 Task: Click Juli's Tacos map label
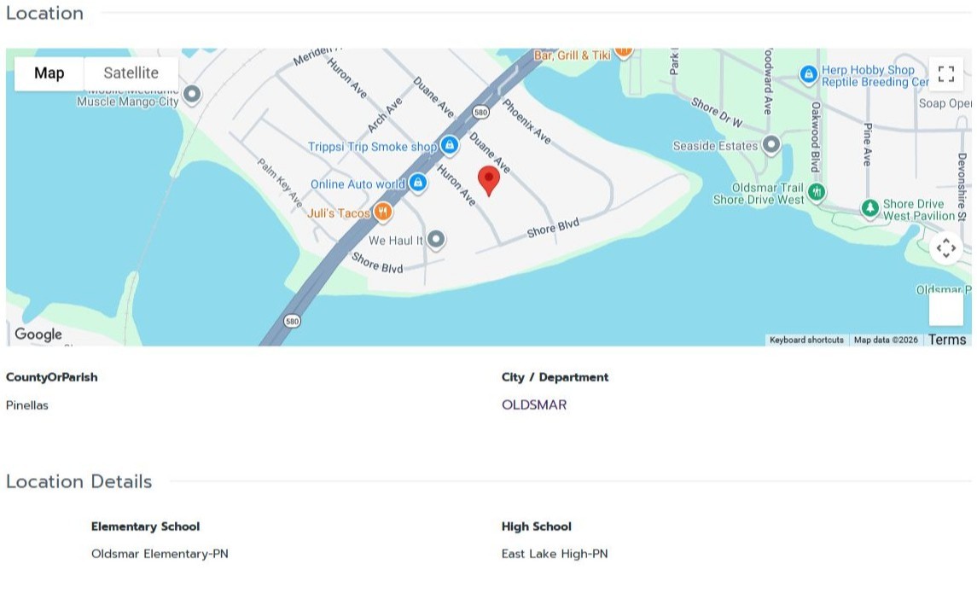(339, 213)
